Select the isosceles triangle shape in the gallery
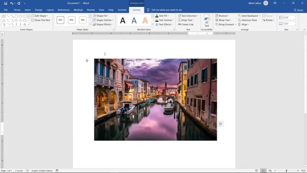The height and width of the screenshot is (173, 307). [4, 20]
